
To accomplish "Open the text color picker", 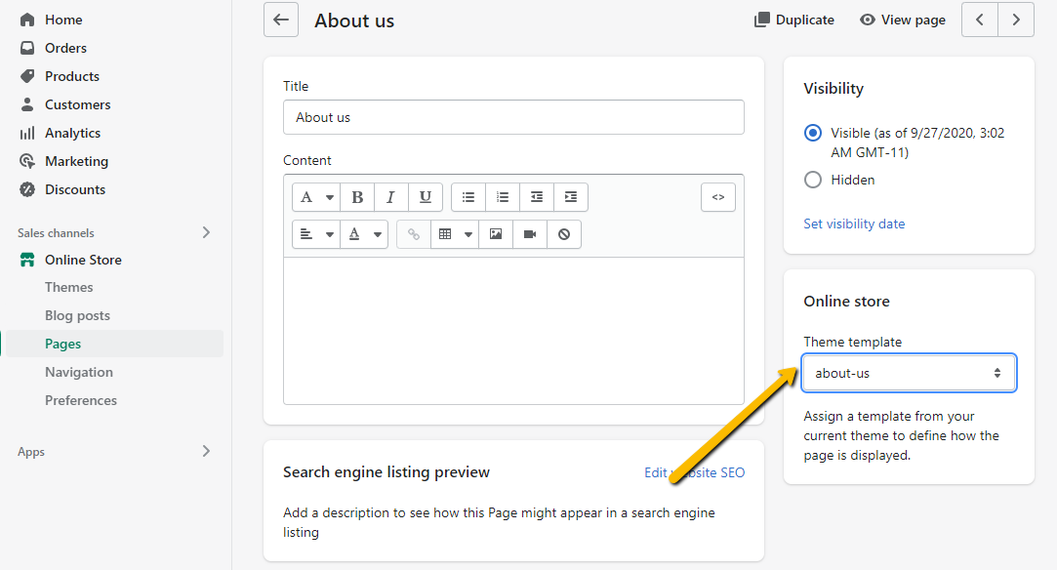I will pos(363,234).
